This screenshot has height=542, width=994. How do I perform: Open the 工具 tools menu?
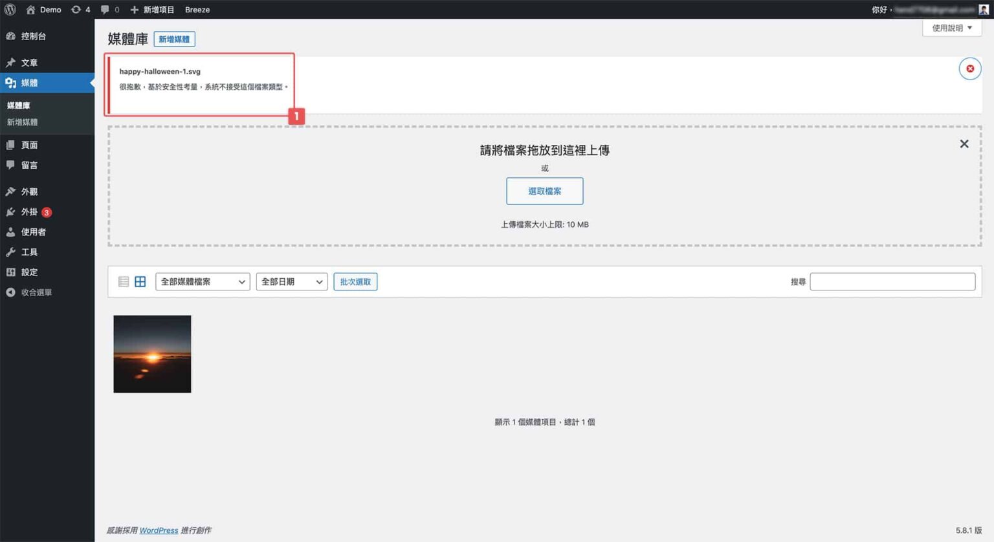(47, 252)
